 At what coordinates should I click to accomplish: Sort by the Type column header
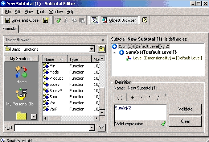pyautogui.click(x=79, y=59)
